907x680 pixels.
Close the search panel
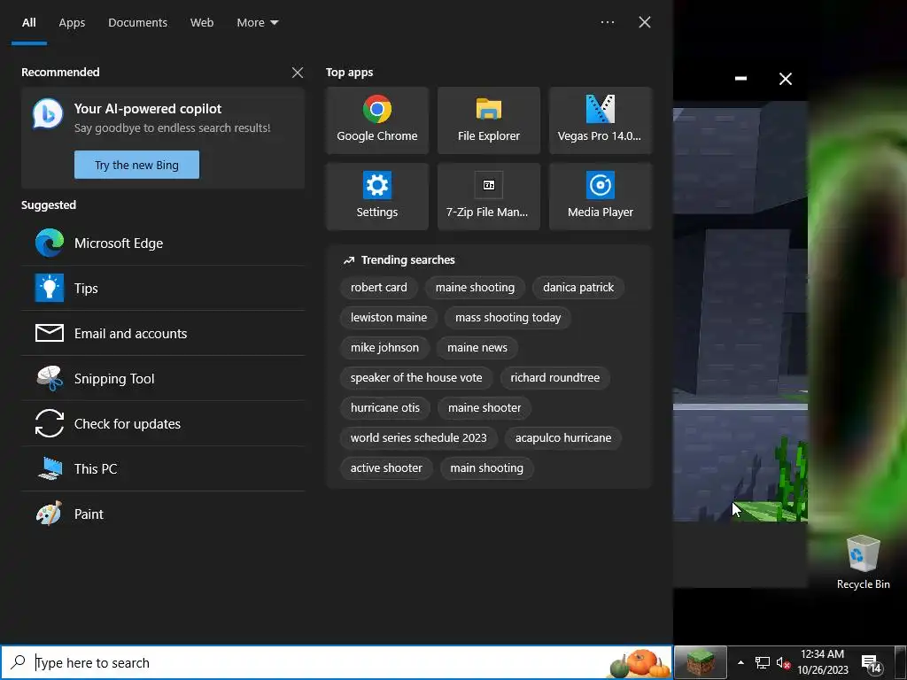645,22
